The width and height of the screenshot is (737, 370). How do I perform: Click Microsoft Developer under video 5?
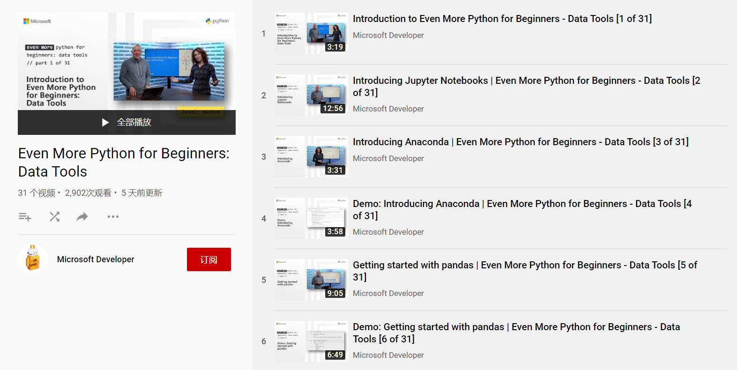coord(388,294)
